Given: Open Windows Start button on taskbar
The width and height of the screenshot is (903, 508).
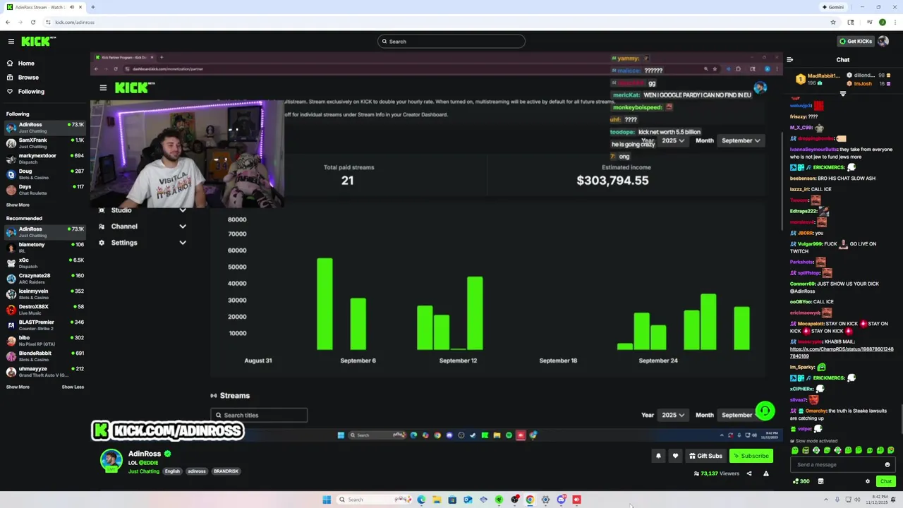Looking at the screenshot, I should pyautogui.click(x=327, y=500).
